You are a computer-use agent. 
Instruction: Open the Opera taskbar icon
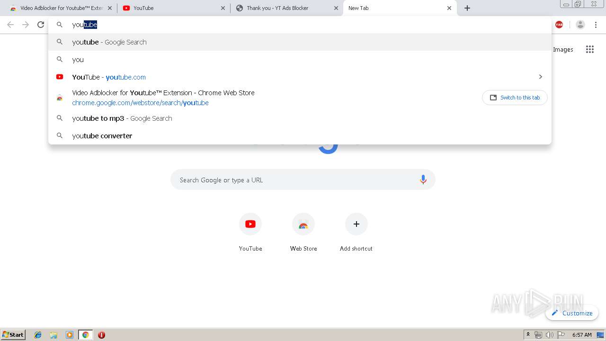pyautogui.click(x=101, y=335)
